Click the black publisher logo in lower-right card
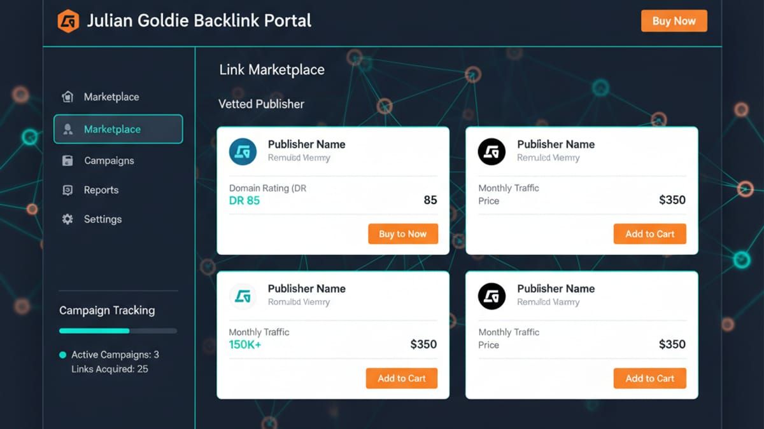Screen dimensions: 764x429 [x=492, y=296]
